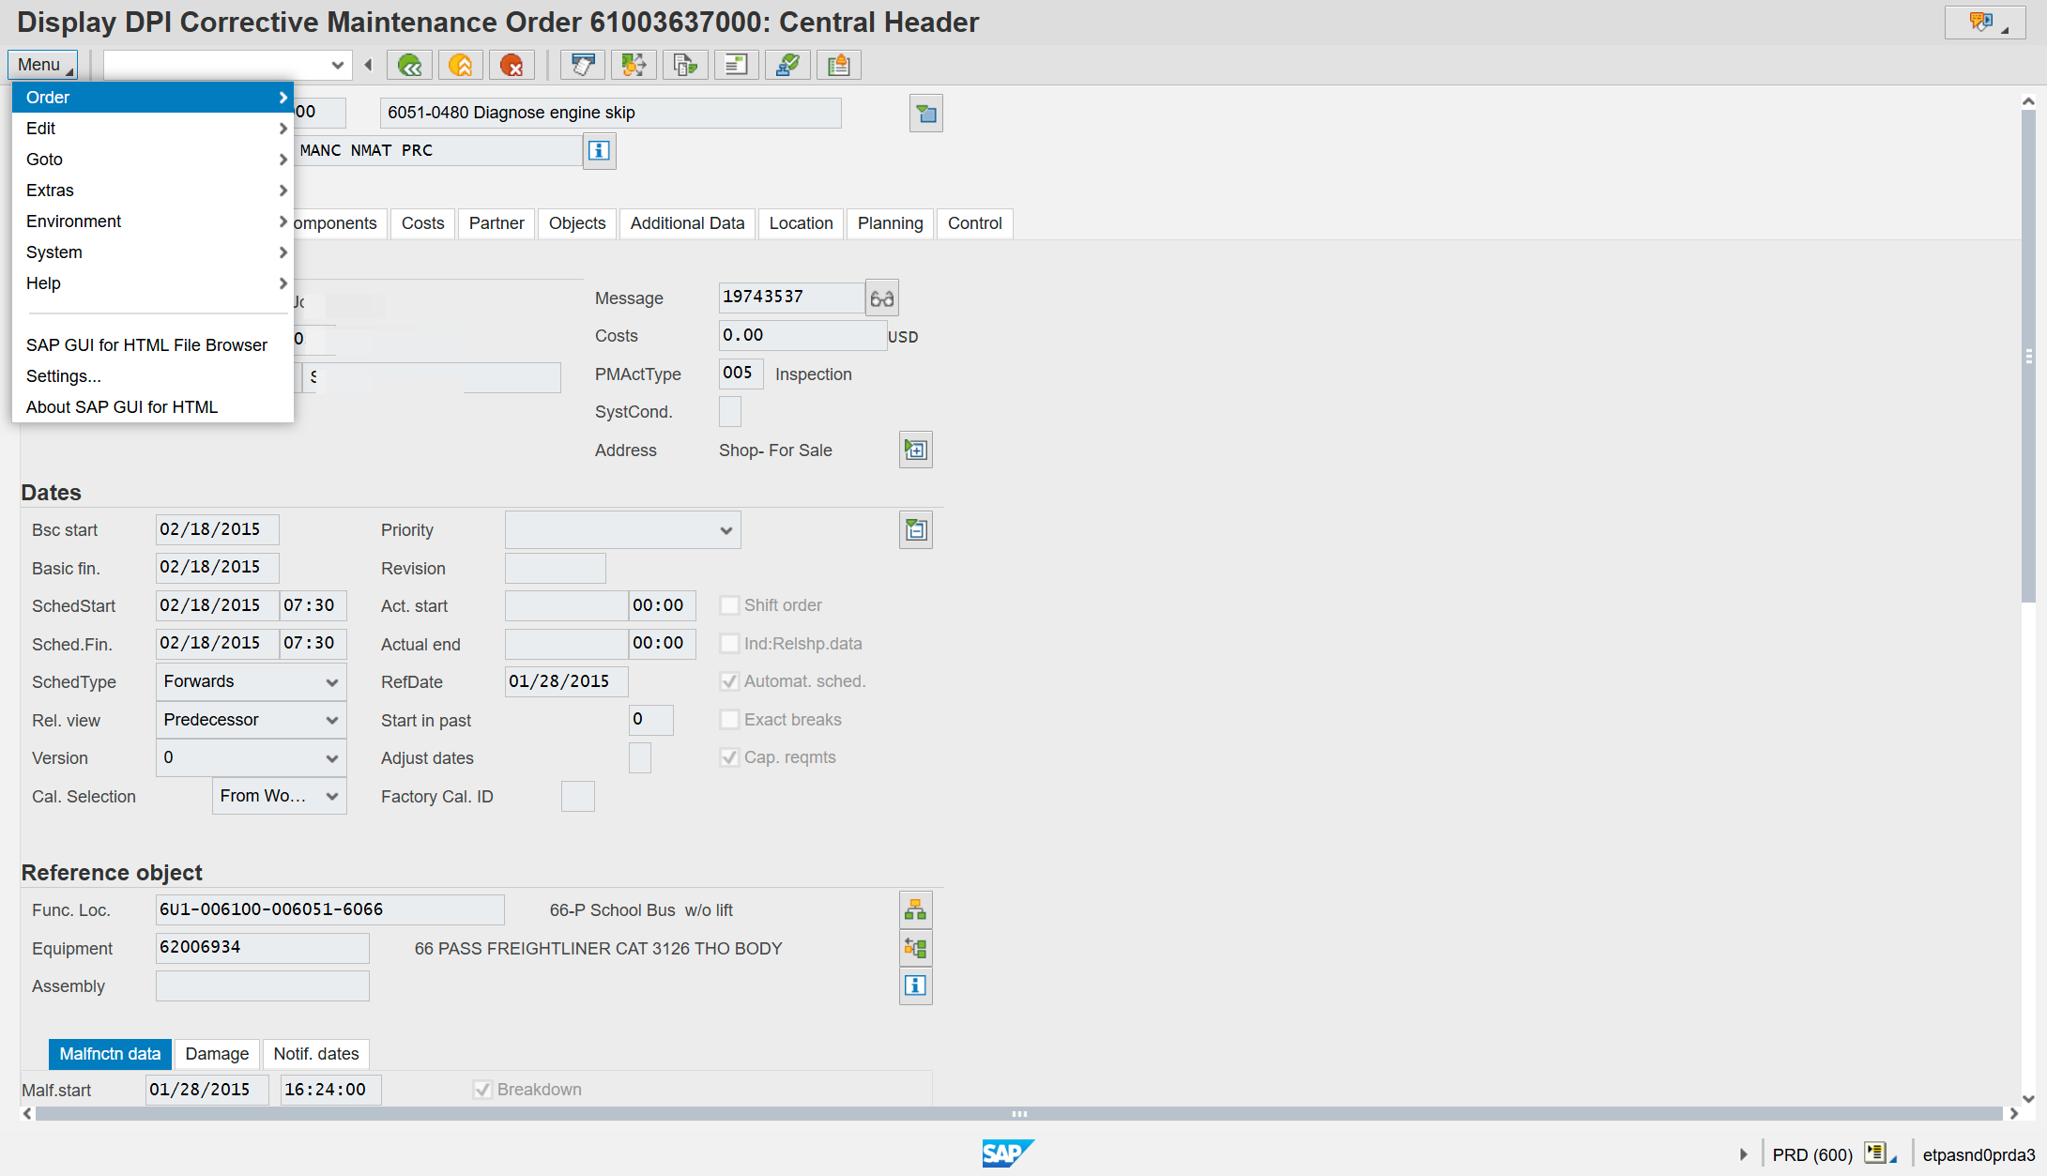
Task: Open the Version dropdown
Action: pos(252,757)
